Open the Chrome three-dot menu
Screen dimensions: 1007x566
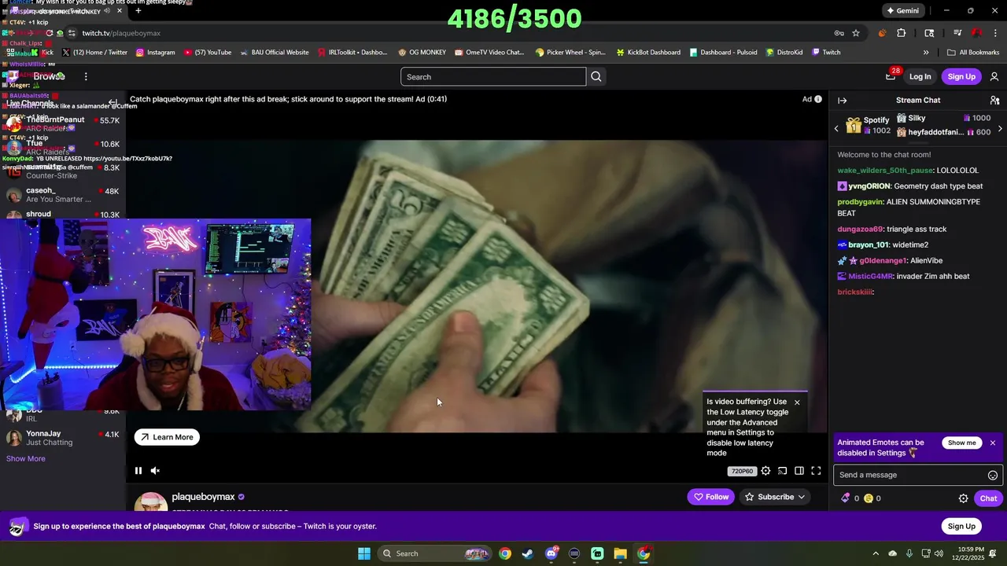[995, 33]
